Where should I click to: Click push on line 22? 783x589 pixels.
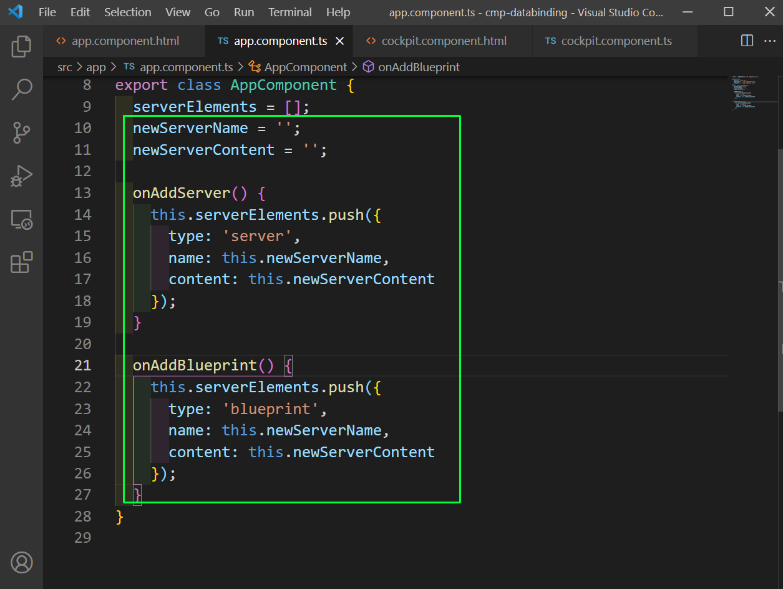(x=346, y=387)
